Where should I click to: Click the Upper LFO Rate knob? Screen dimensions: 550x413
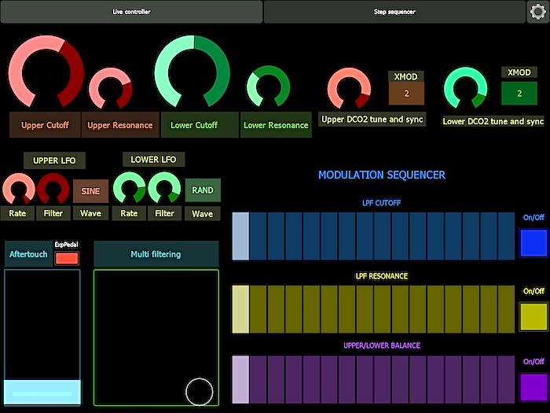pos(19,189)
